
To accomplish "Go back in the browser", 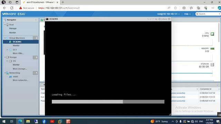I will coord(4,8).
